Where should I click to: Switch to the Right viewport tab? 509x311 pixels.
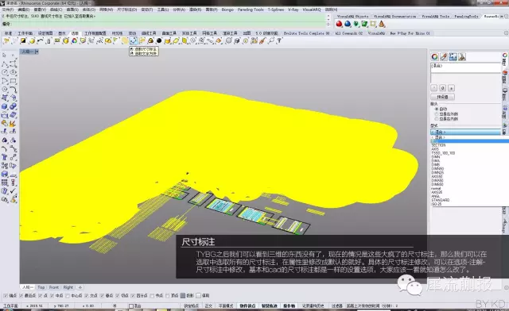[68, 287]
